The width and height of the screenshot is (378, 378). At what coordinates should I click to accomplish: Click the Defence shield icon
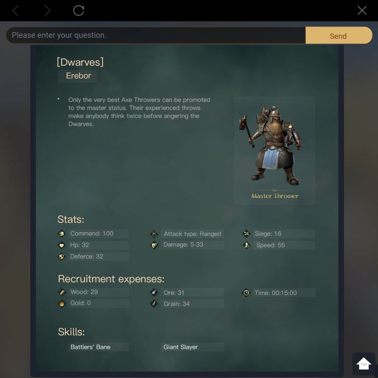62,257
